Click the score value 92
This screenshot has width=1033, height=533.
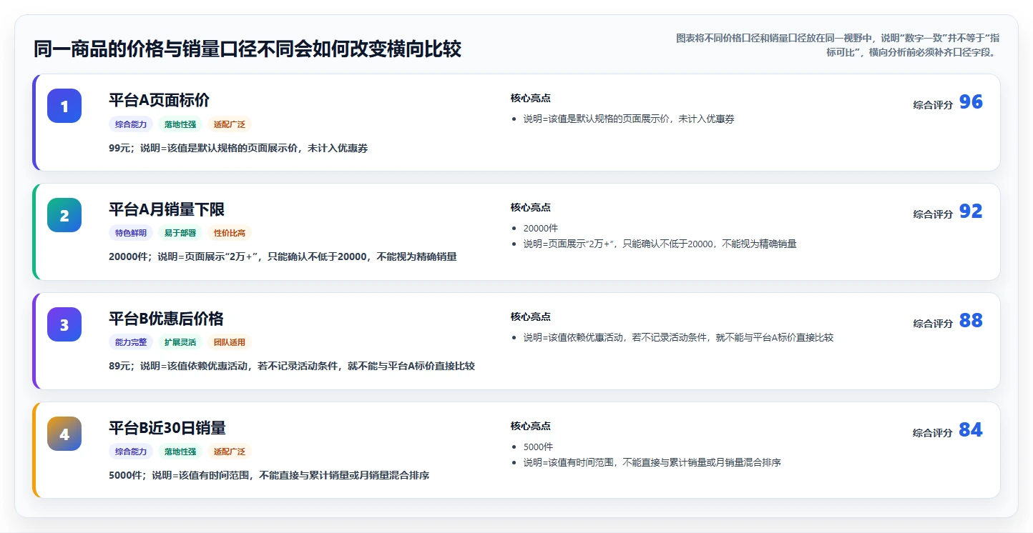pos(971,211)
